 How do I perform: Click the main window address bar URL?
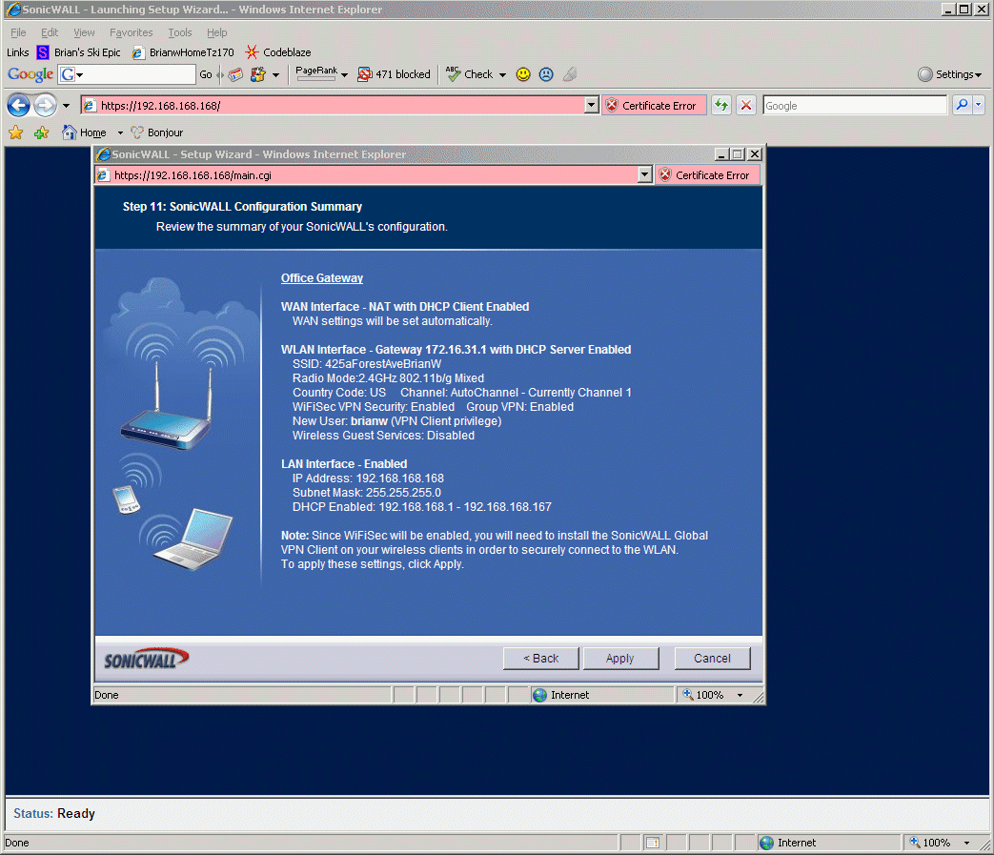333,105
